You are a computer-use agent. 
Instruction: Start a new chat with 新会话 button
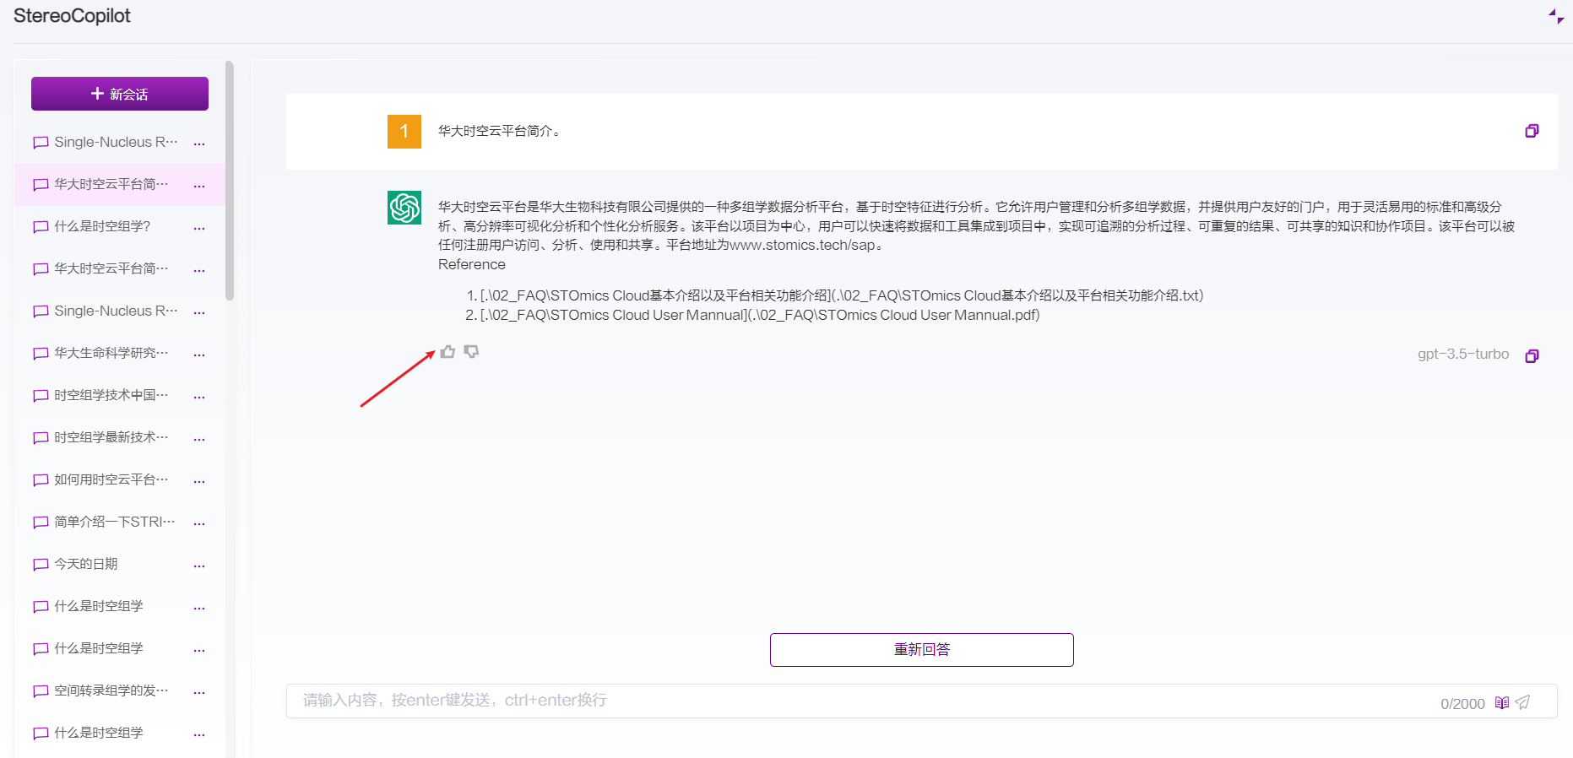tap(120, 94)
